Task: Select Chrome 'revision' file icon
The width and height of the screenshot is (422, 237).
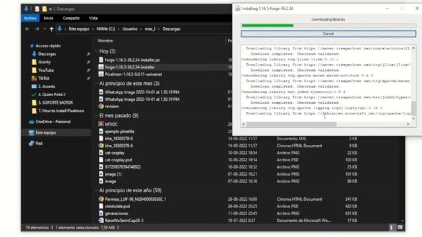Action: [101, 107]
